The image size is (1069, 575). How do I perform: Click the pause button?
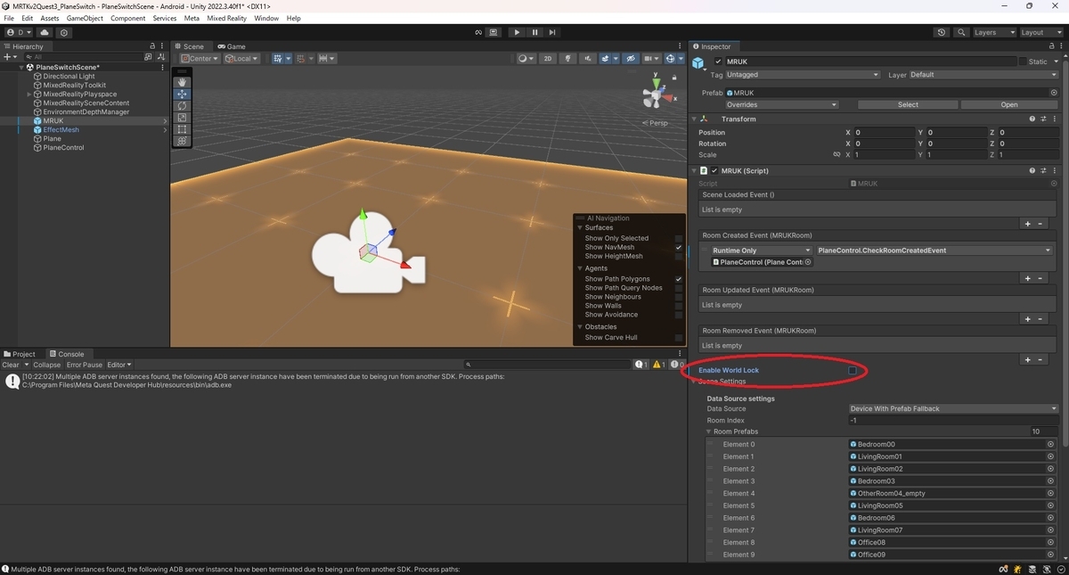pos(534,32)
